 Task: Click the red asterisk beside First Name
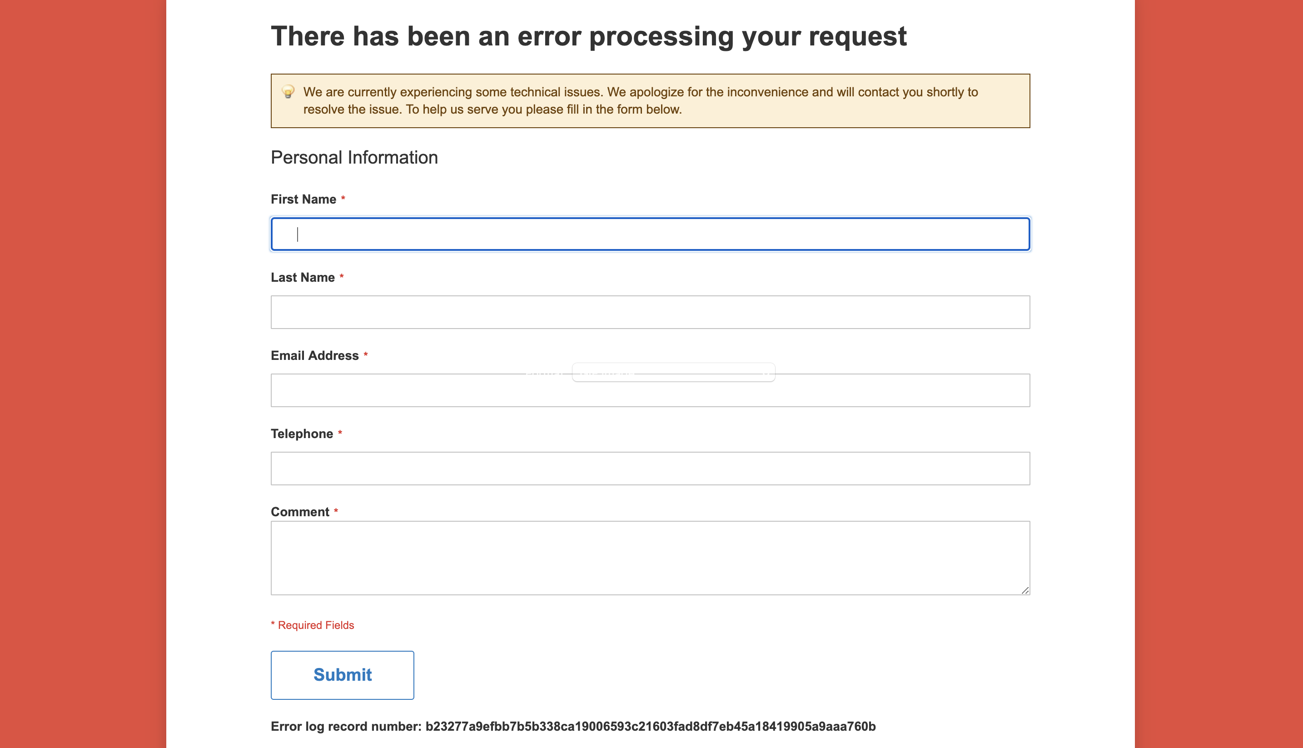[x=343, y=198]
